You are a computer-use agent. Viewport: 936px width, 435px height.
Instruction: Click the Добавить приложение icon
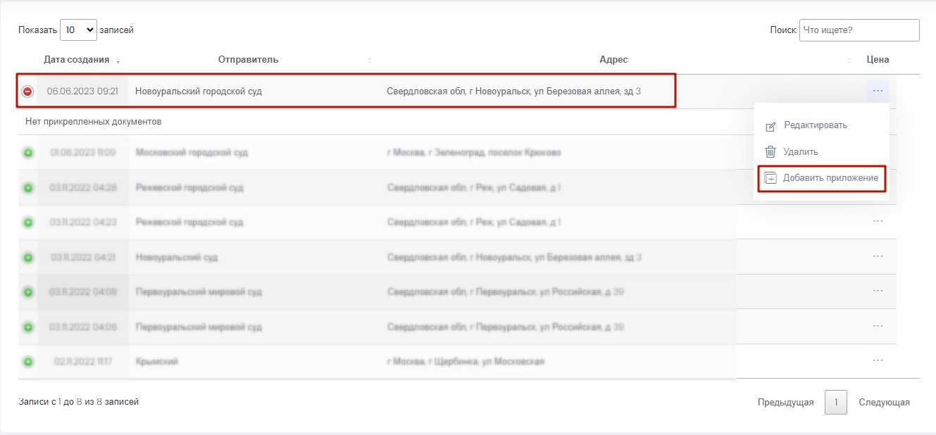(x=770, y=178)
